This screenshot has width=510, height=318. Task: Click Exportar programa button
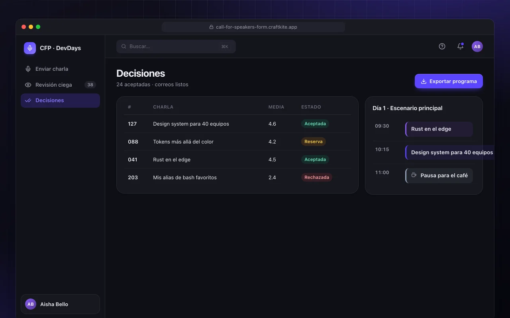click(x=449, y=81)
